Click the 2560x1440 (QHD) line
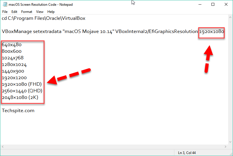The width and height of the screenshot is (233, 156). 22,91
